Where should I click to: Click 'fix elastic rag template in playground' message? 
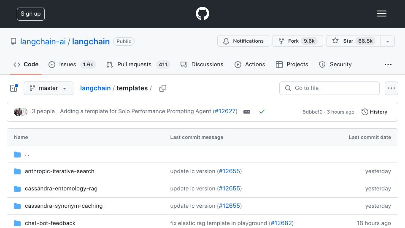click(x=219, y=223)
